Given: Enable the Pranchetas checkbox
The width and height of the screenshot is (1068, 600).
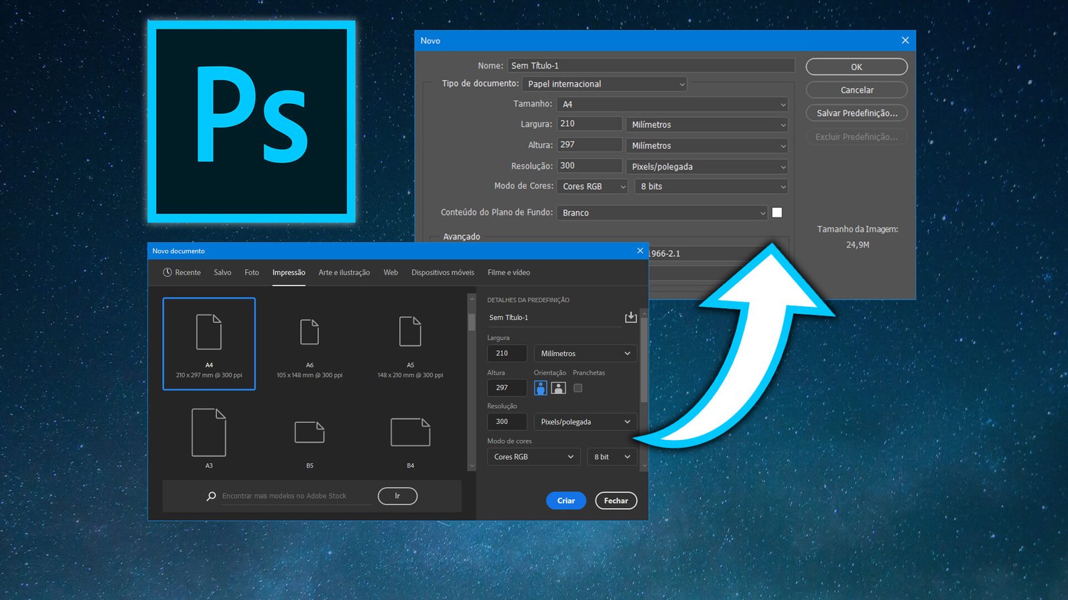Looking at the screenshot, I should pyautogui.click(x=578, y=387).
